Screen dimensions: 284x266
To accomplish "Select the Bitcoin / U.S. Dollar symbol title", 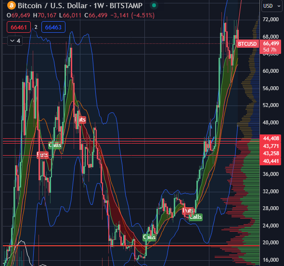I will [80, 6].
